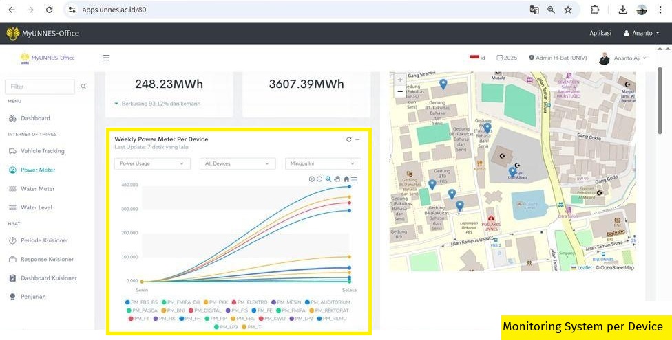Activate the chart panning hand tool
This screenshot has width=672, height=340.
[337, 179]
